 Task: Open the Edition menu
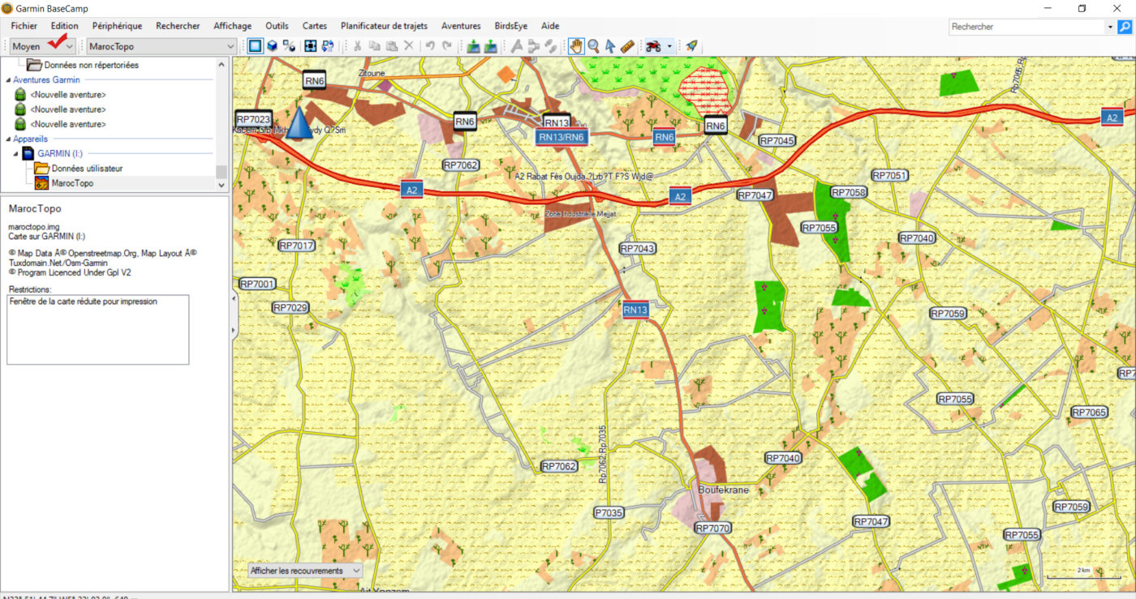click(x=64, y=26)
